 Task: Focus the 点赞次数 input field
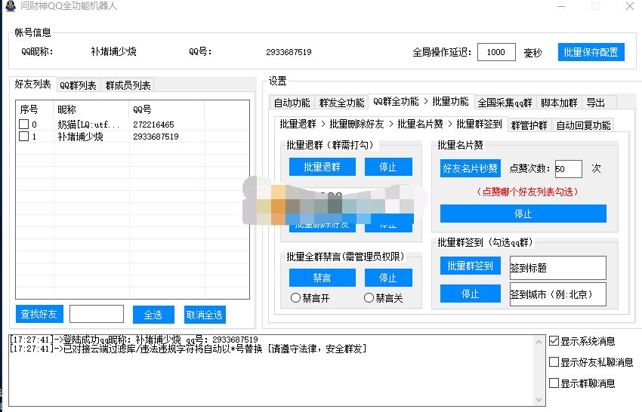(568, 169)
